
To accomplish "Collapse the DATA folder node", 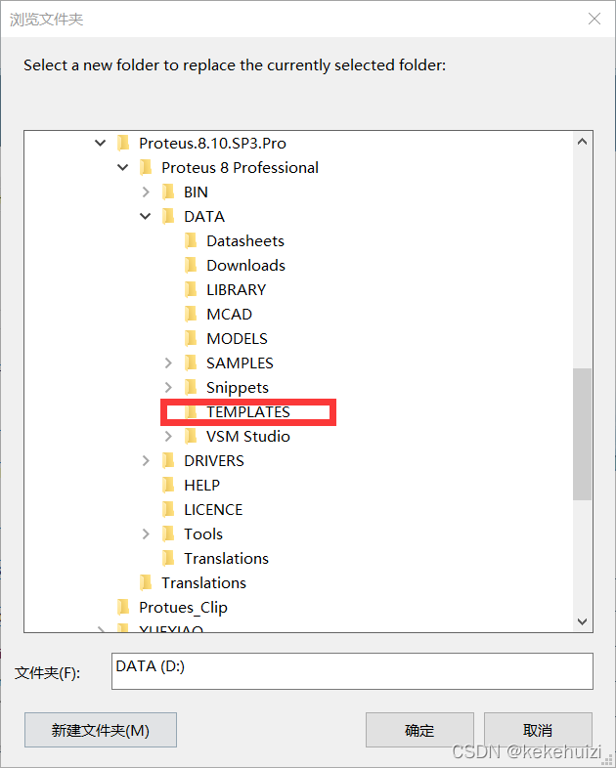I will [146, 216].
